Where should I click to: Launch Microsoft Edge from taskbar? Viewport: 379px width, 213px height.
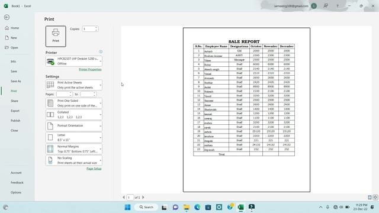pyautogui.click(x=197, y=207)
